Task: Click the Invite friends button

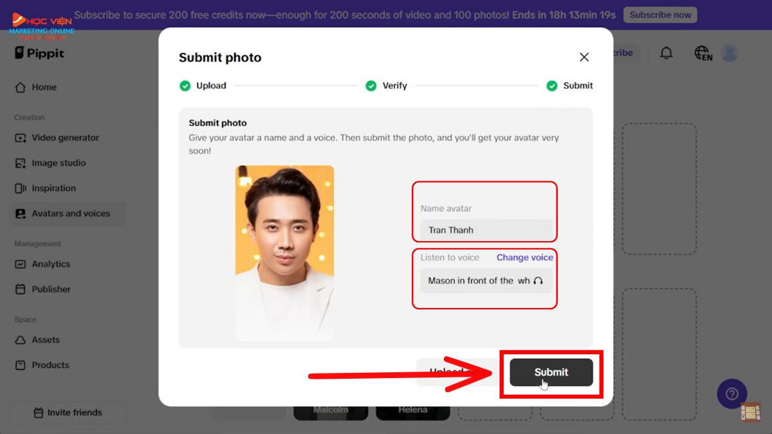Action: coord(68,413)
